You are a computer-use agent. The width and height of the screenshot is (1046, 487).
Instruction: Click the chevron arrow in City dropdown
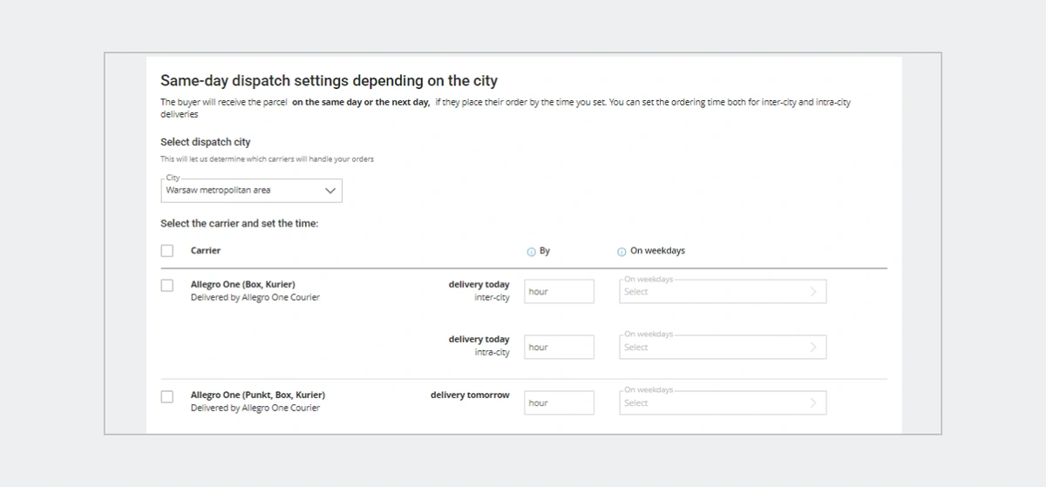tap(329, 190)
